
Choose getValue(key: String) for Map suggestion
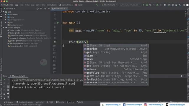116,73
